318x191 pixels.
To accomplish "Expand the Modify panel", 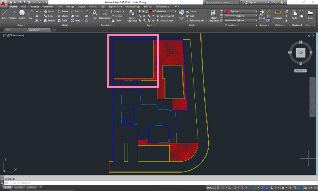I will click(66, 25).
